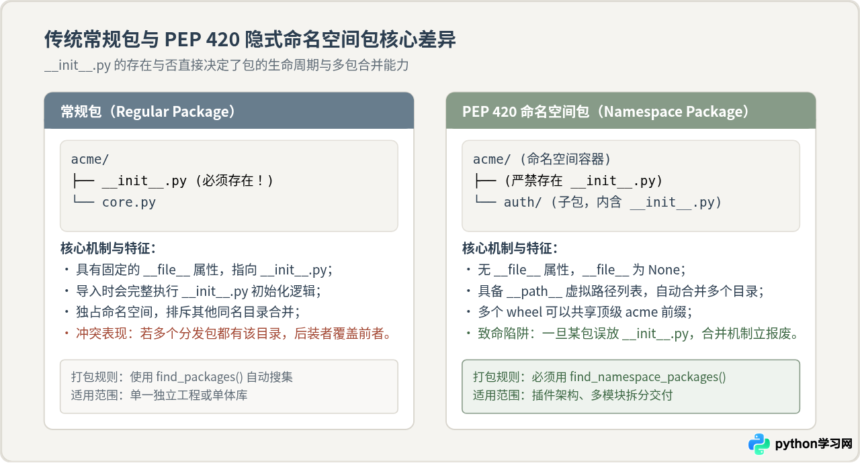Click the bullet '具备 __path__ 虚拟路径列表'

[614, 291]
